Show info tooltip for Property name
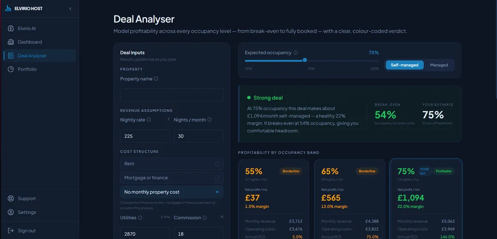This screenshot has width=497, height=239. (x=156, y=79)
